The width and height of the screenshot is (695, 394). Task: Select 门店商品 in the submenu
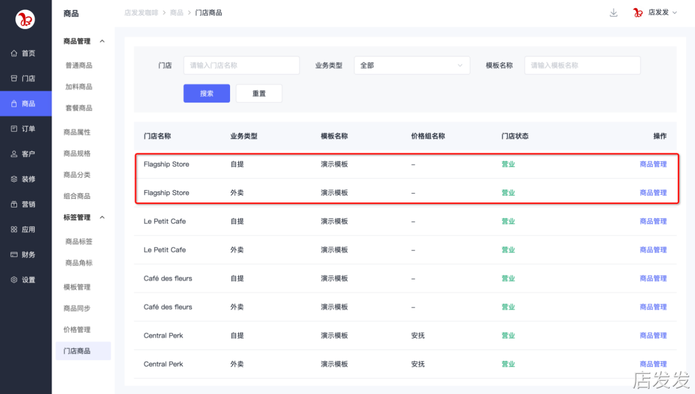point(83,351)
